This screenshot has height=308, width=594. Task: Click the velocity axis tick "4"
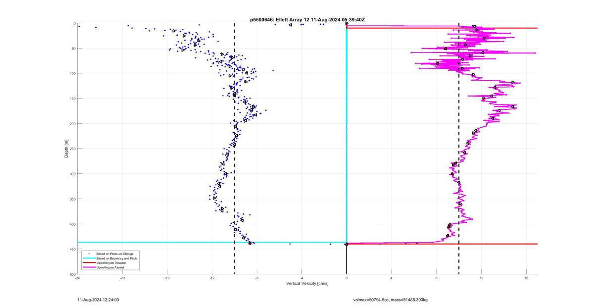(x=392, y=278)
